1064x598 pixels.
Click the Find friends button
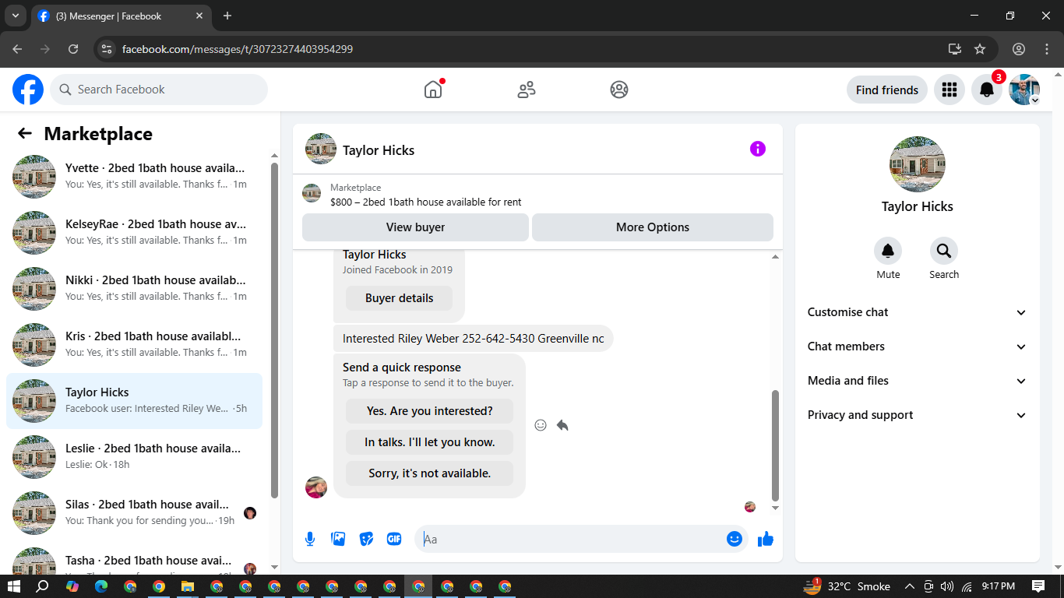887,90
